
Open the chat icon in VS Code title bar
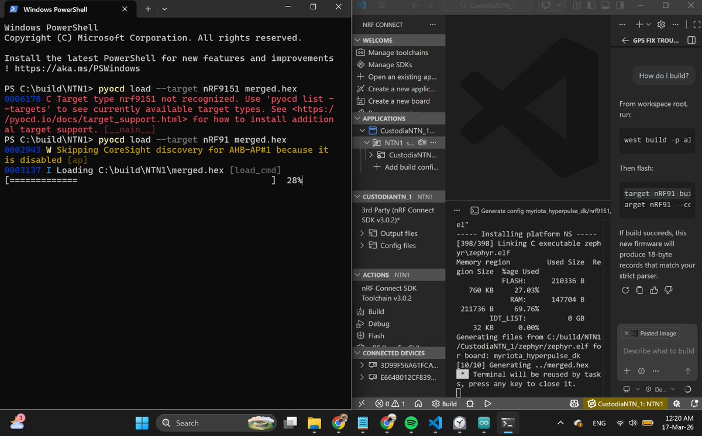point(547,5)
